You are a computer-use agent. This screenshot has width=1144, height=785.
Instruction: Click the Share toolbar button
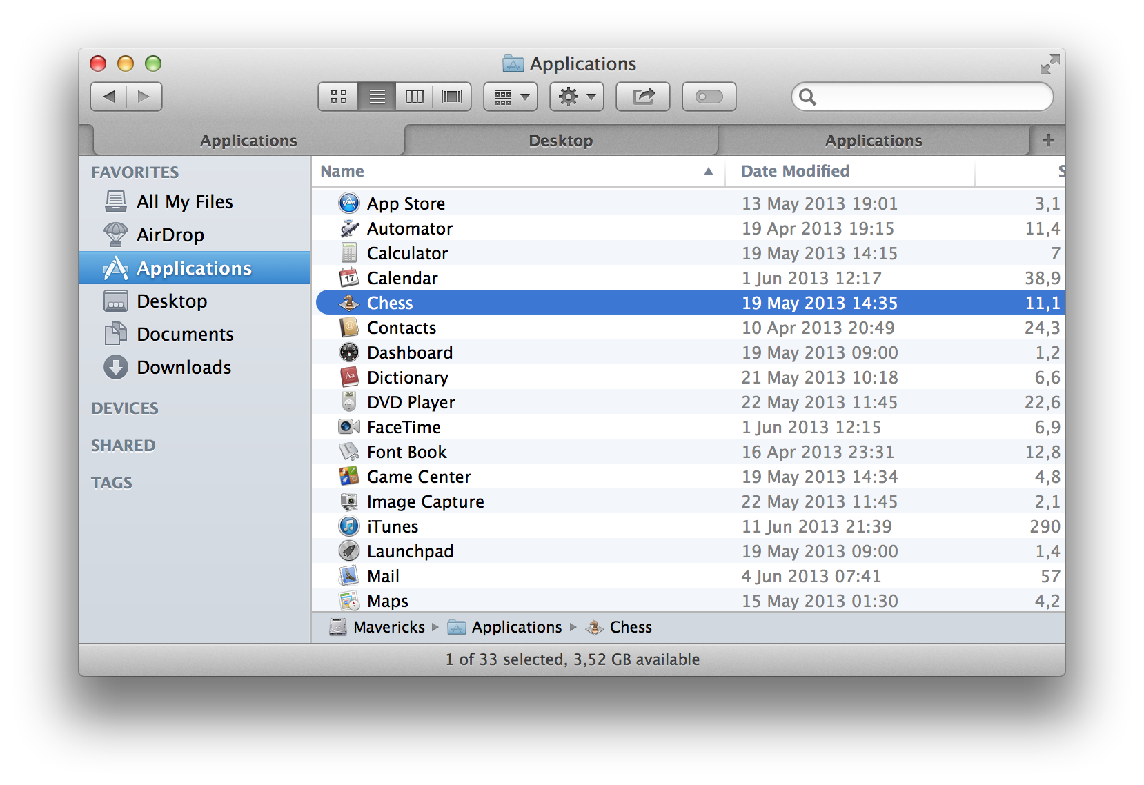(643, 97)
